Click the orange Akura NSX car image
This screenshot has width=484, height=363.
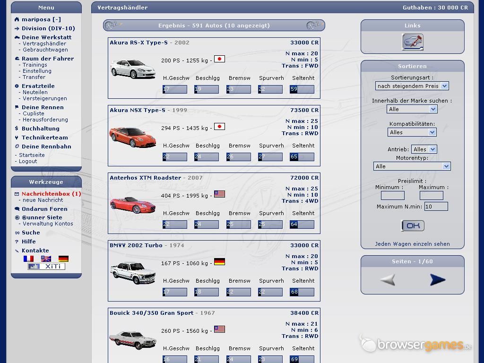[133, 137]
